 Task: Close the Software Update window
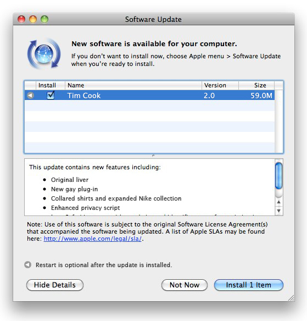pyautogui.click(x=21, y=19)
